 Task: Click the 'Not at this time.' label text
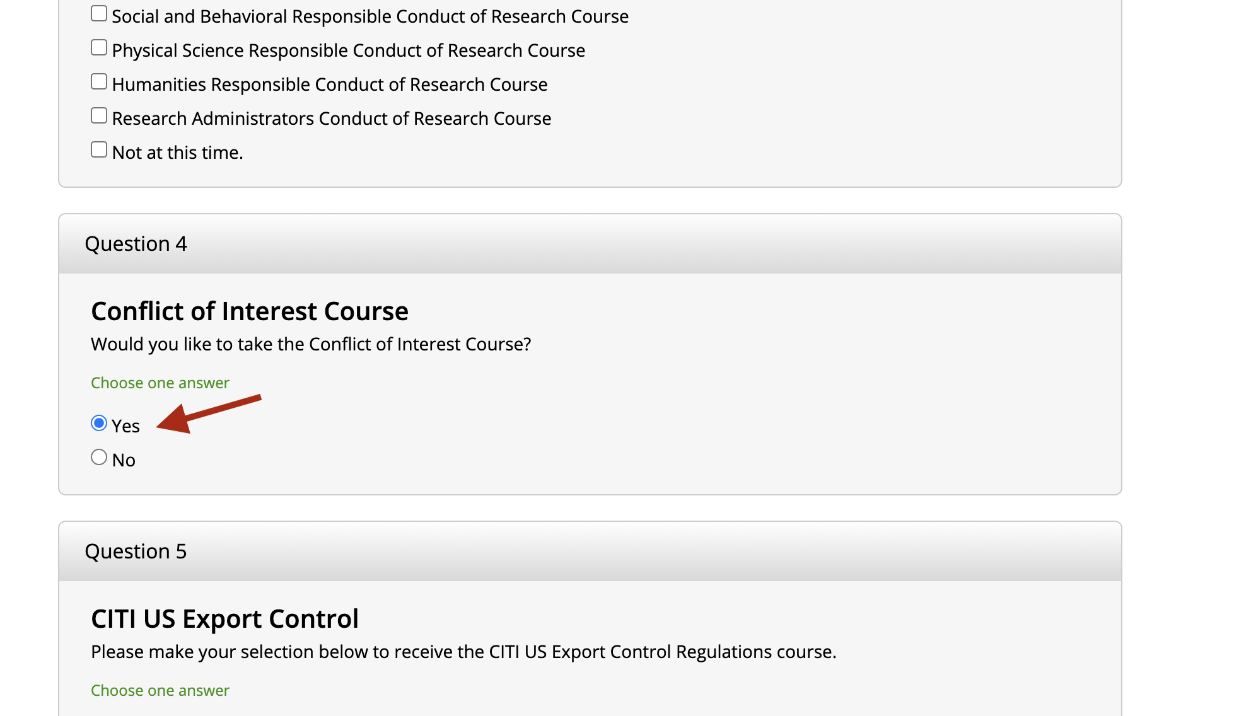[x=177, y=153]
